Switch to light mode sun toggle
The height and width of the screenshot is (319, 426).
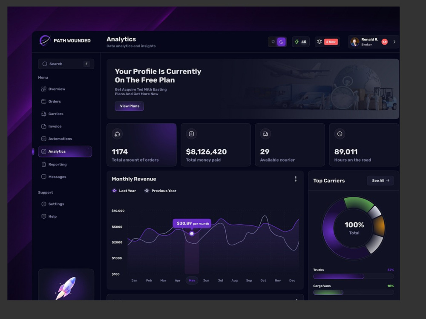tap(273, 42)
